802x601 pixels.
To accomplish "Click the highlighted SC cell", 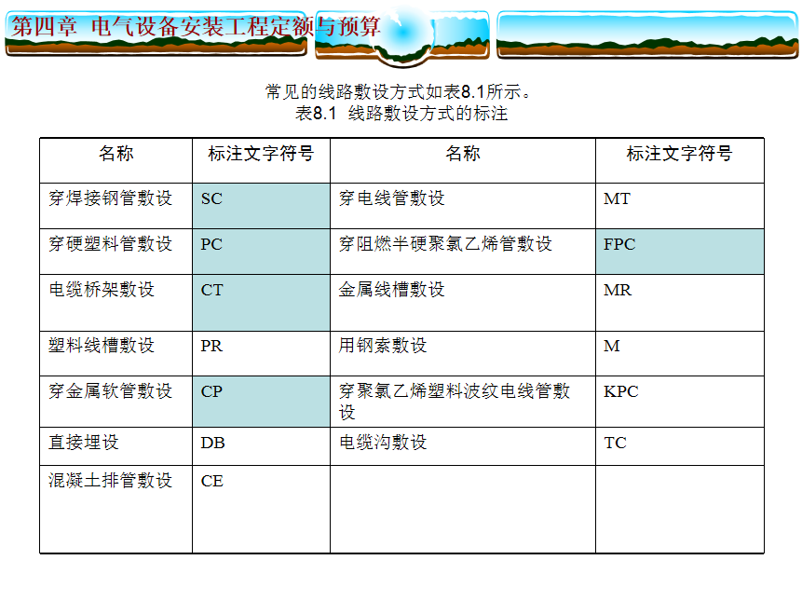I will click(261, 206).
